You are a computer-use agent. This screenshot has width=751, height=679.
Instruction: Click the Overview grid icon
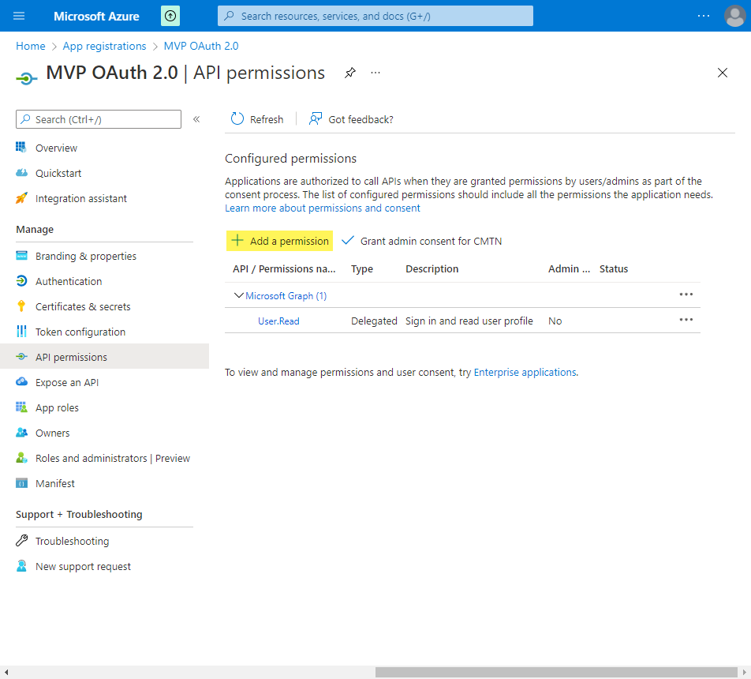[x=21, y=147]
